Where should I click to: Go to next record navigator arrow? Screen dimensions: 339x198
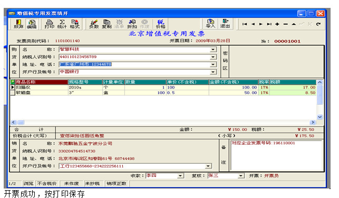pos(261,24)
